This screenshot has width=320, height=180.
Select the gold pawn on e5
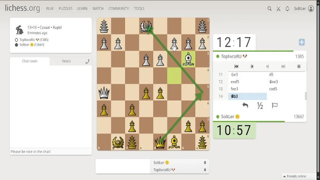click(x=146, y=93)
